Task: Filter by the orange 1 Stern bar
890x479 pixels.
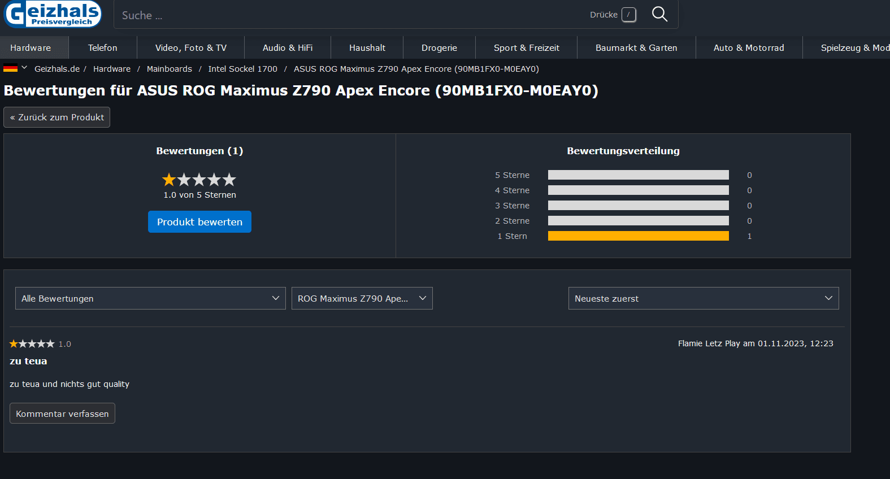Action: click(x=639, y=236)
